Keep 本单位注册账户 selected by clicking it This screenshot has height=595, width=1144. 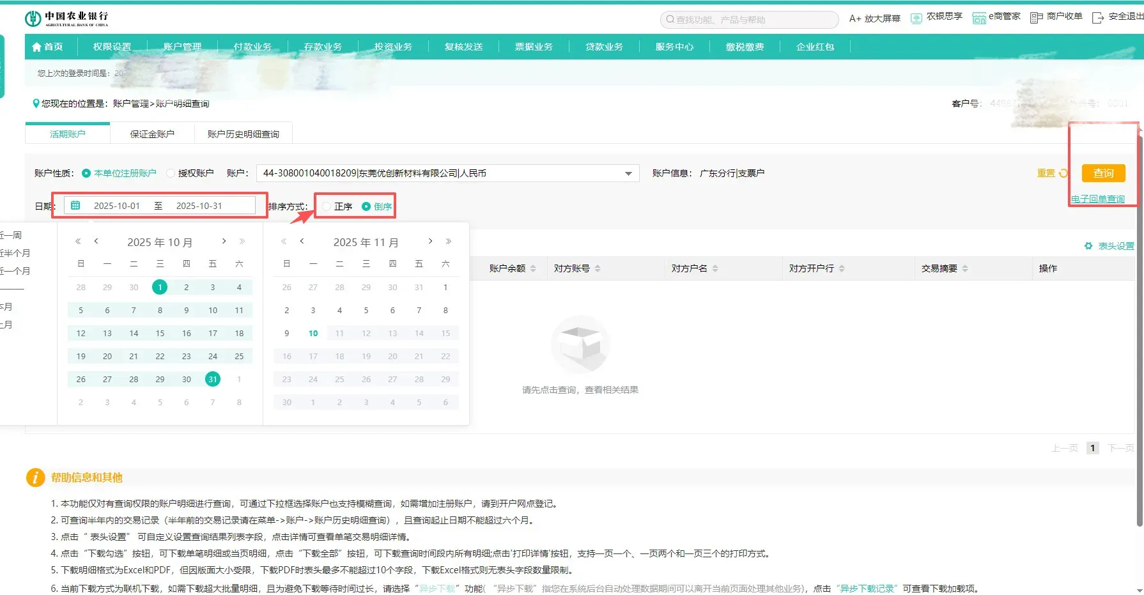[86, 173]
